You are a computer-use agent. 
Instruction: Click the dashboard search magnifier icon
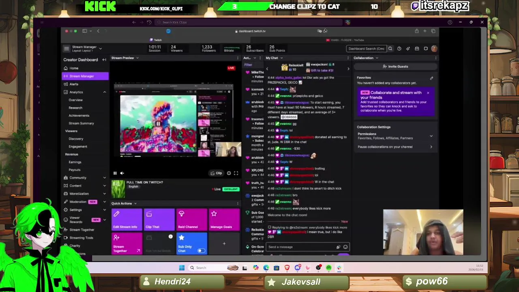(x=390, y=49)
